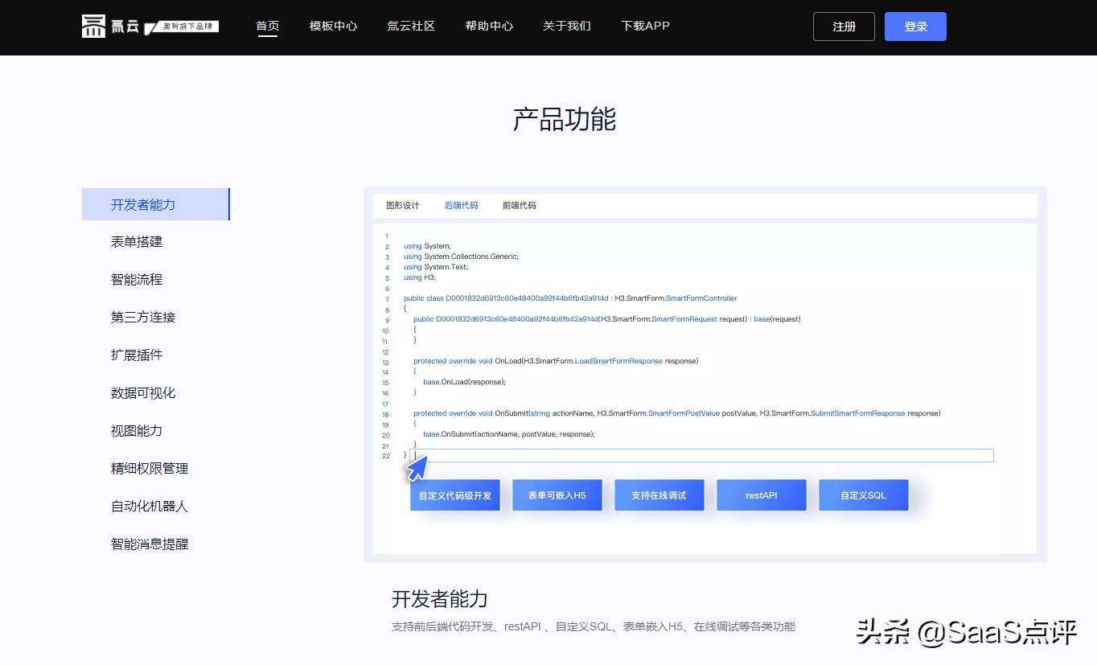1097x665 pixels.
Task: Visit 帮助中心 from the navigation bar
Action: pos(489,26)
